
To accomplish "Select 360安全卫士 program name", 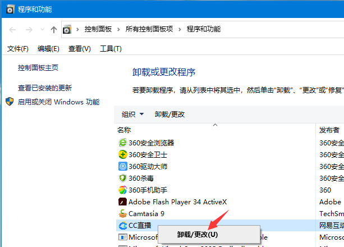I will [148, 155].
